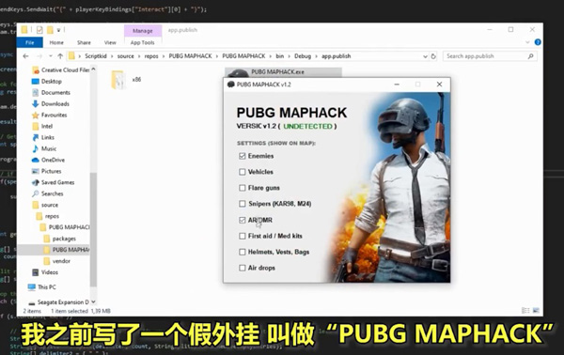Viewport: 564px width, 355px height.
Task: Open the View ribbon tab
Action: click(110, 42)
